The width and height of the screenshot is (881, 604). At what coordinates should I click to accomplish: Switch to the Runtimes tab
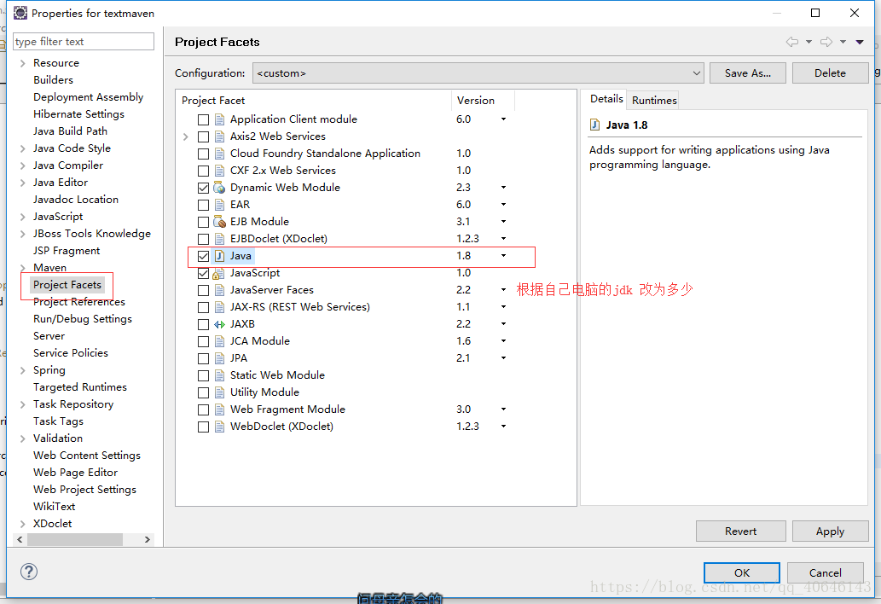pyautogui.click(x=654, y=100)
